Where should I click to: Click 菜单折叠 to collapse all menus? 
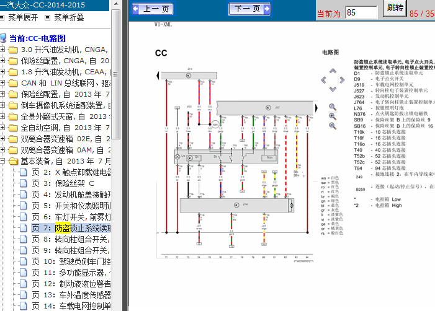click(69, 18)
